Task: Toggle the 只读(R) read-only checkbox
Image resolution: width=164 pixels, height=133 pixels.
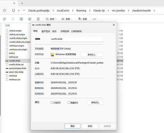Action: click(52, 102)
